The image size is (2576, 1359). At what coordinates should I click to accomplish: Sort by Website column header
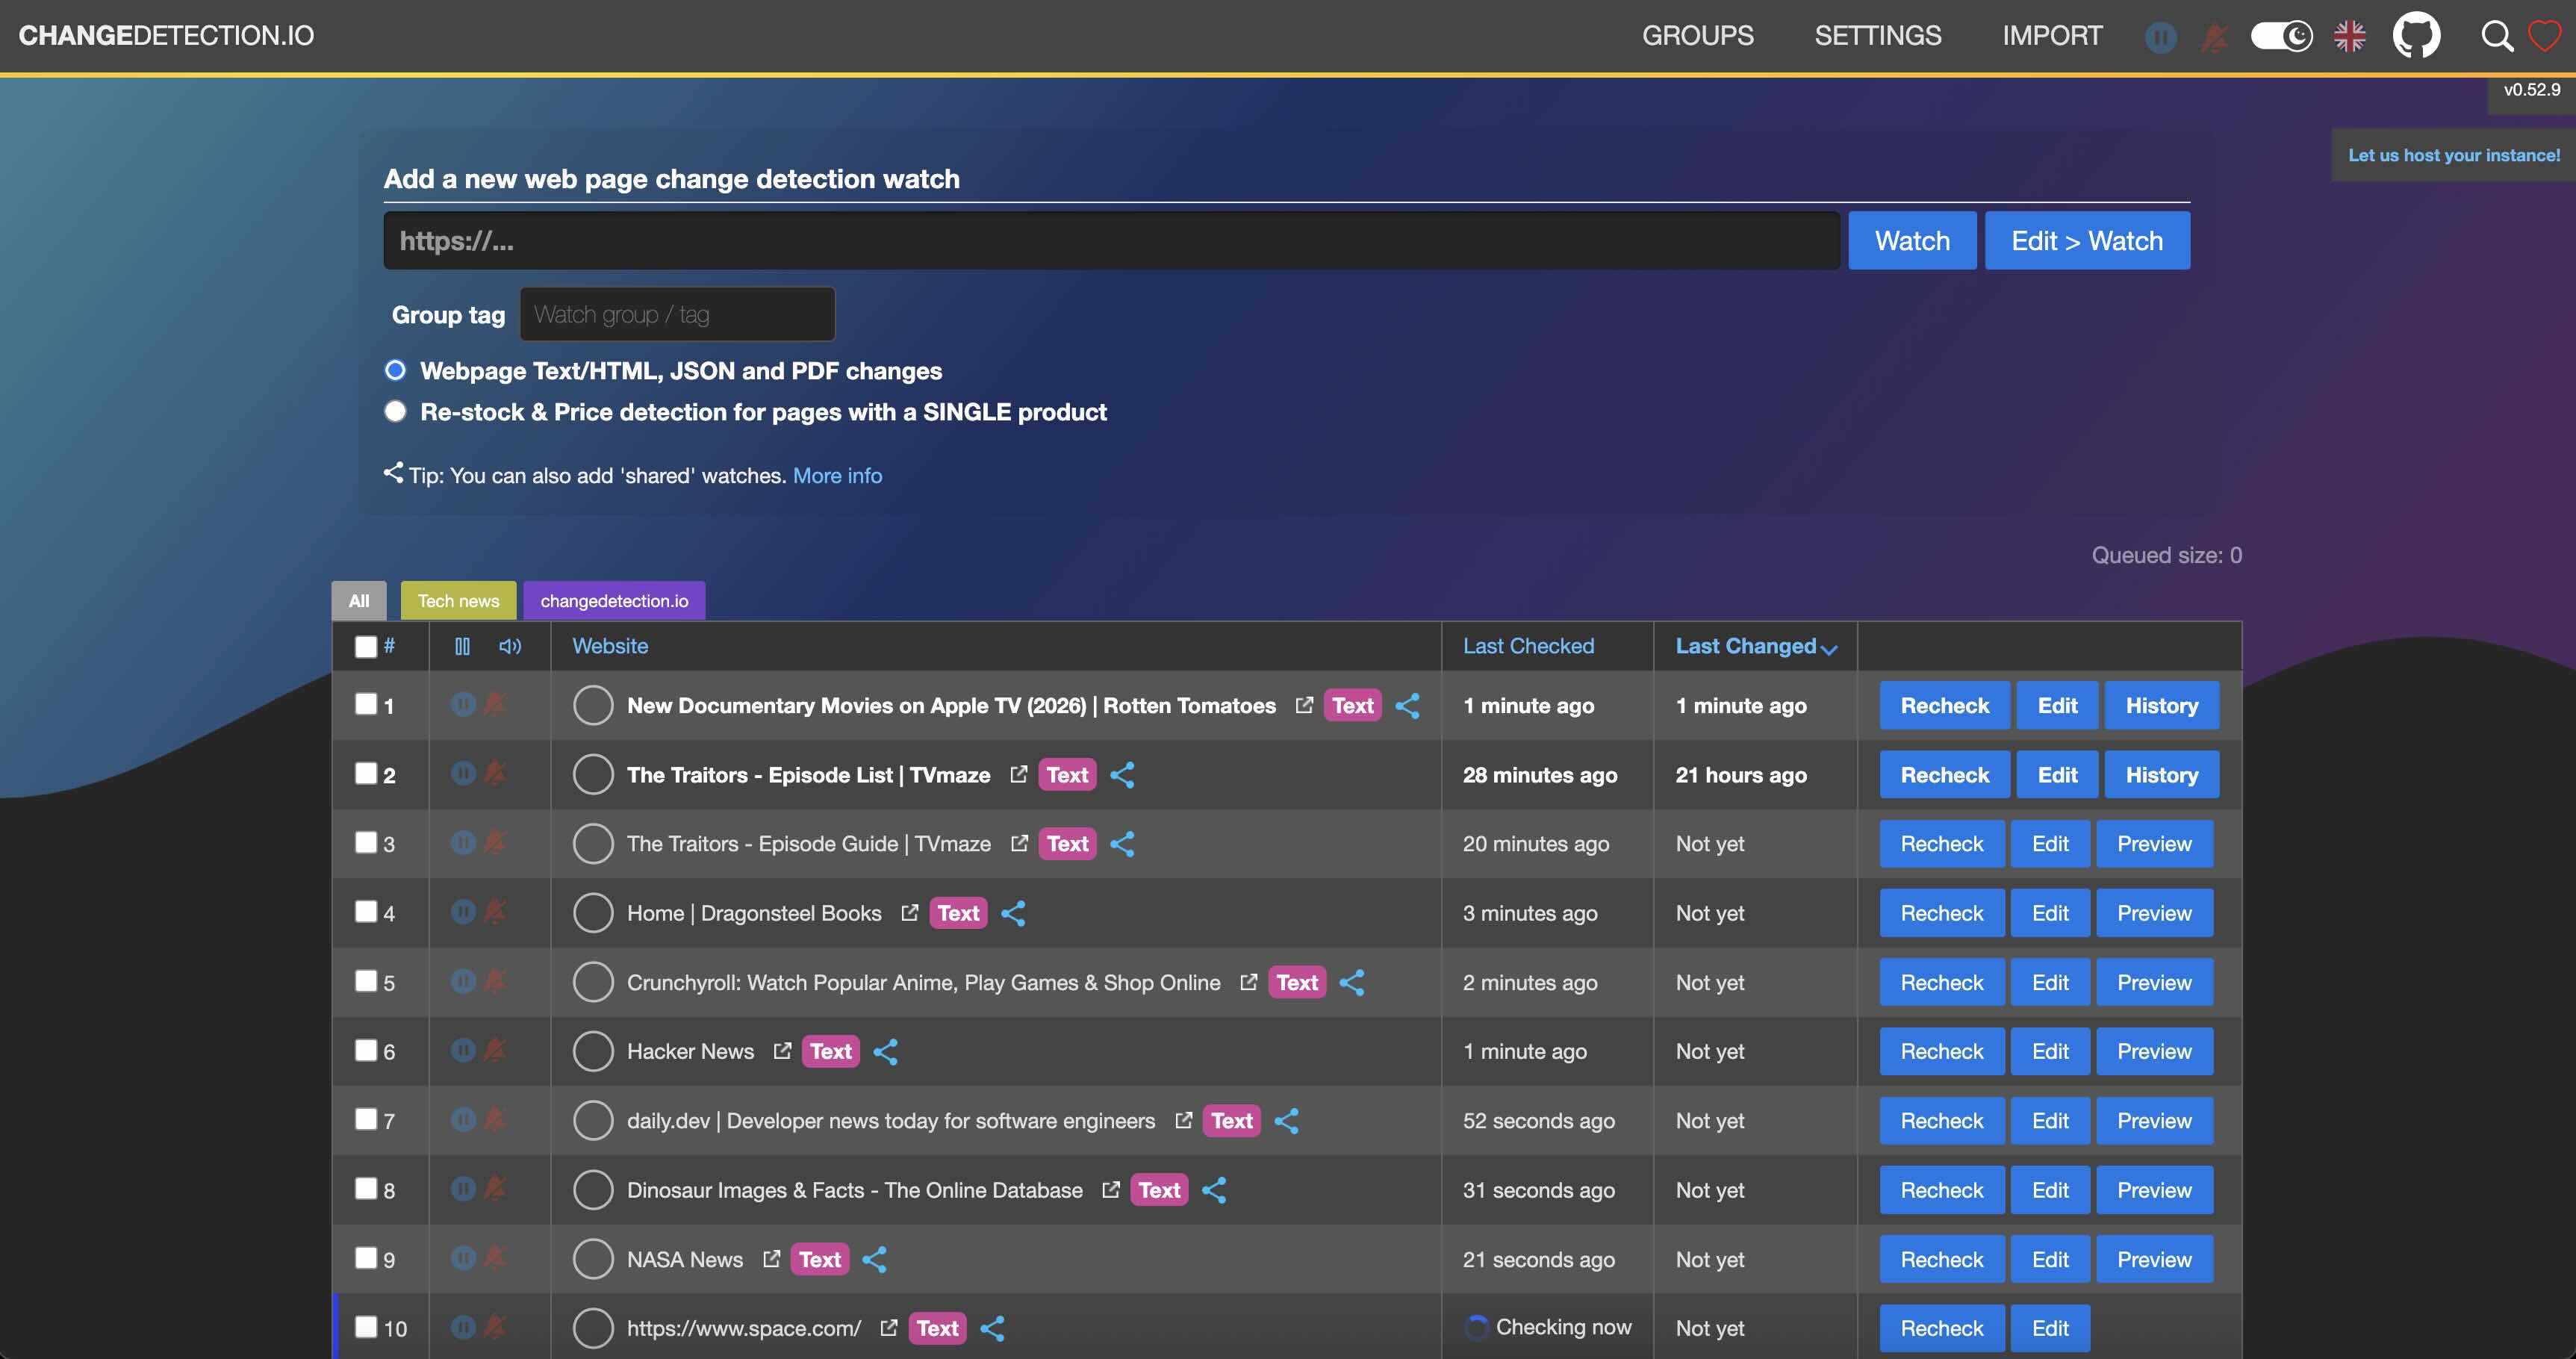(x=609, y=646)
